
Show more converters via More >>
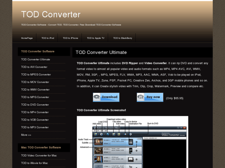(26, 135)
